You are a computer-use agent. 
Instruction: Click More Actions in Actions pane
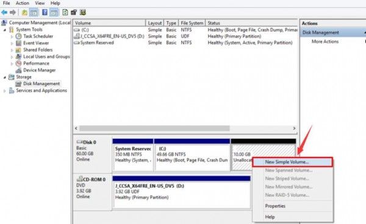(325, 41)
